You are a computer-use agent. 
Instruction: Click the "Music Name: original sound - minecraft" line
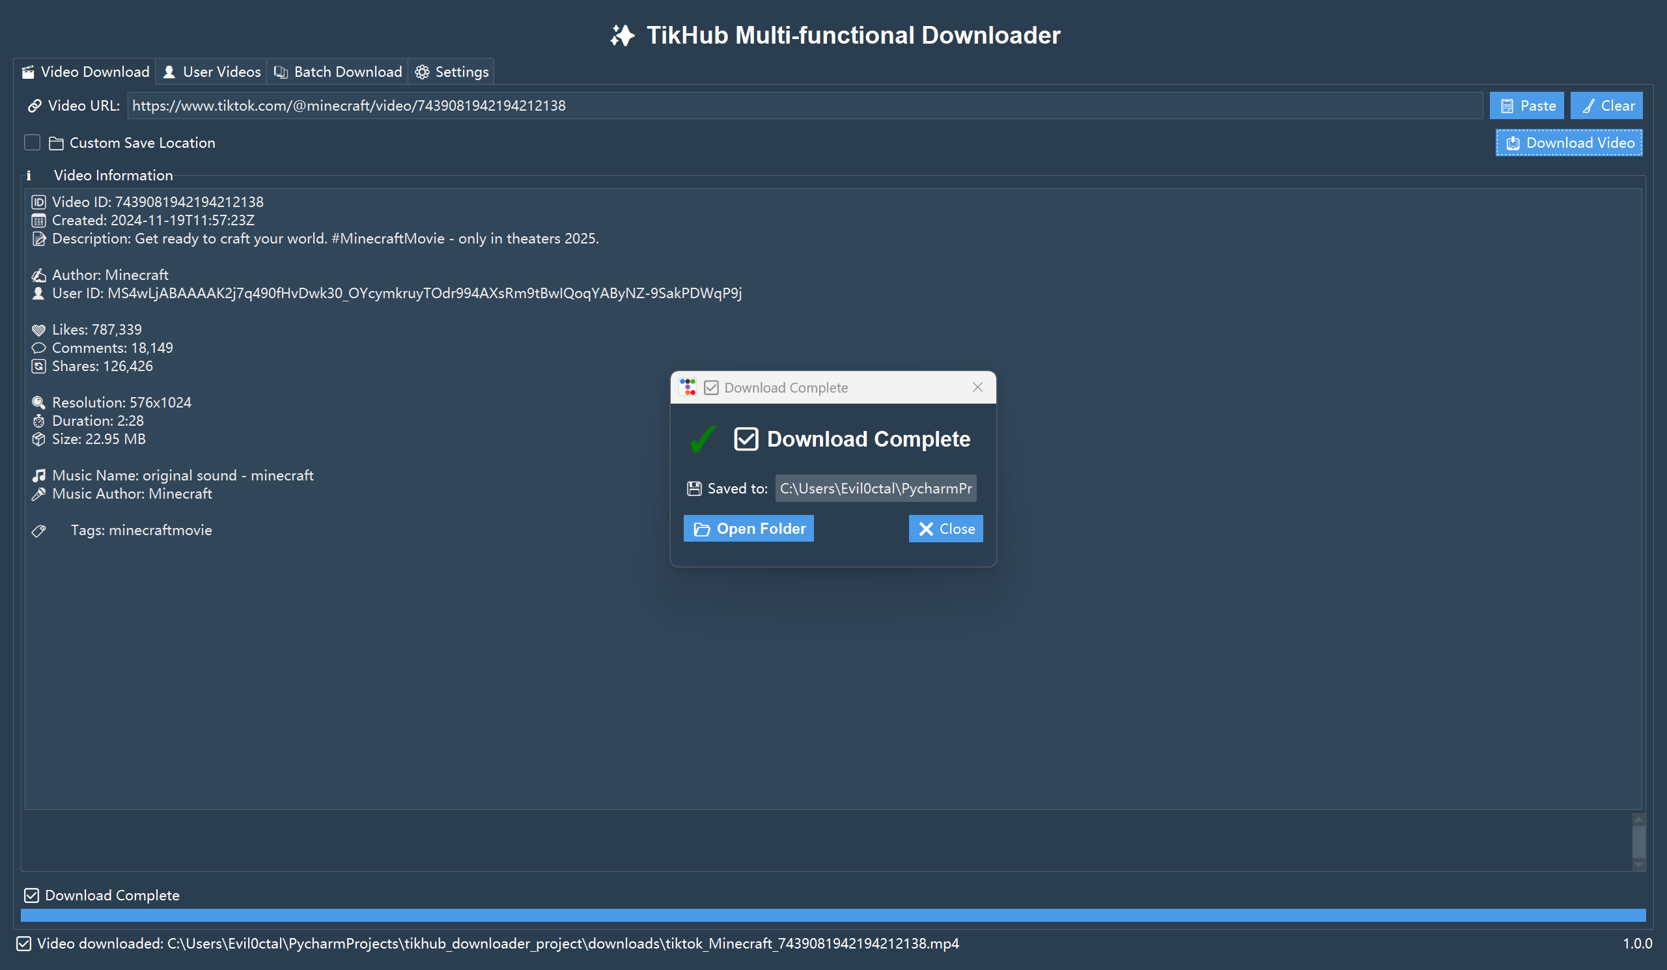182,475
